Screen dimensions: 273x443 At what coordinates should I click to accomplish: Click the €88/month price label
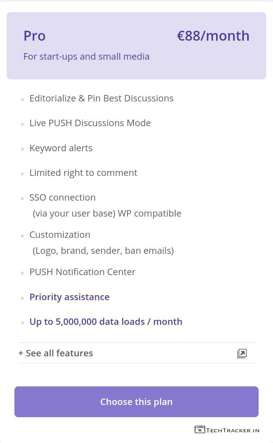click(213, 36)
